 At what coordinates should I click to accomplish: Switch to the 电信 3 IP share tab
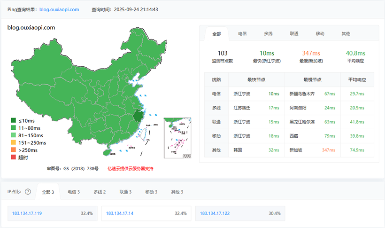tap(74, 192)
